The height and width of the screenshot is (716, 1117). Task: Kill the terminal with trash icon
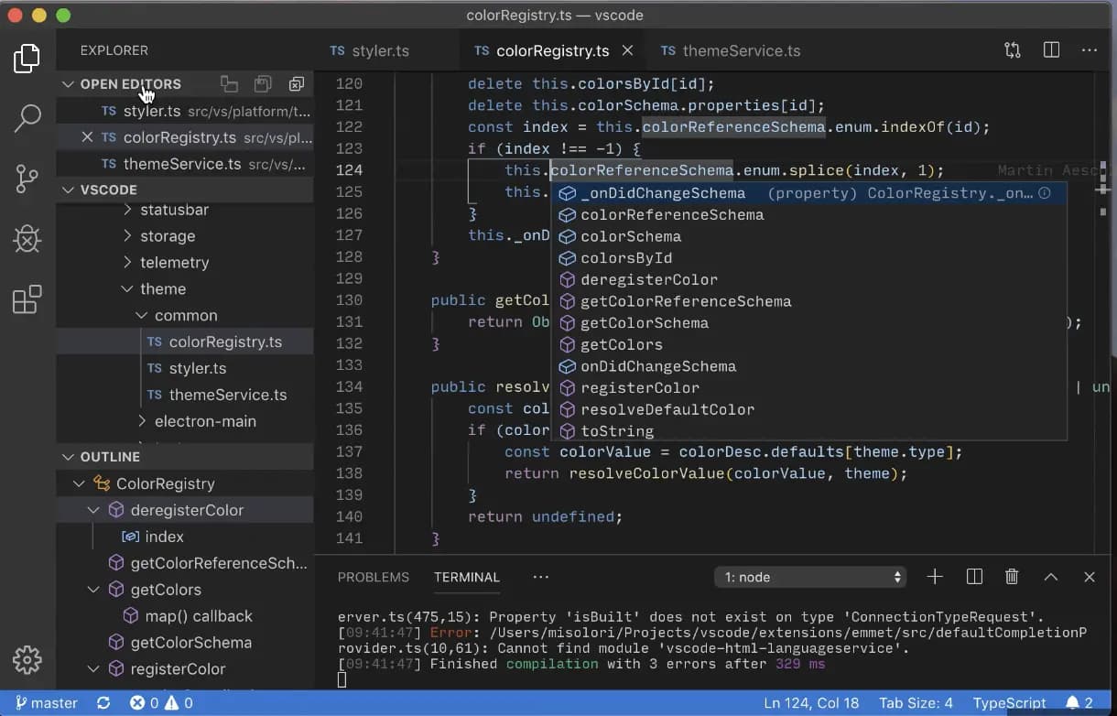(1011, 577)
